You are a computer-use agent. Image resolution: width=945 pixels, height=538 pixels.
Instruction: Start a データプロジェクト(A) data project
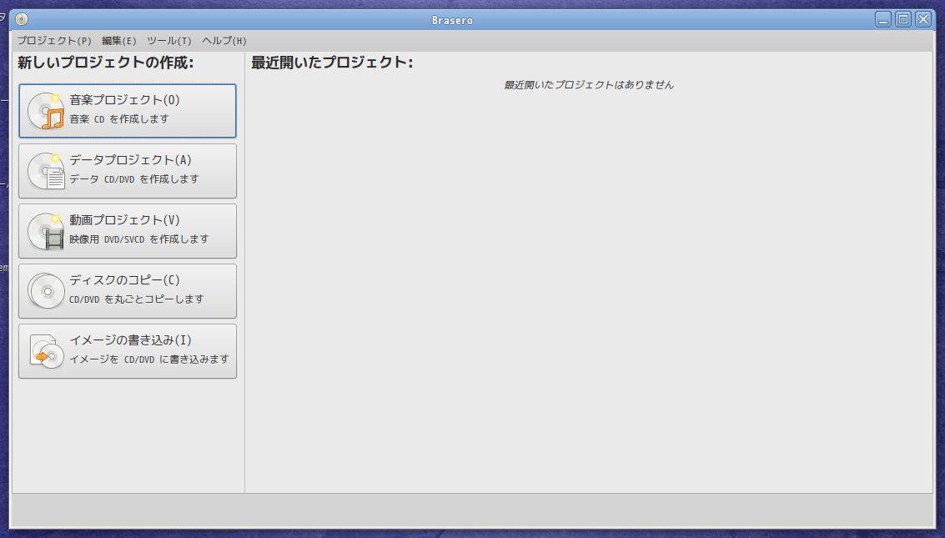127,171
